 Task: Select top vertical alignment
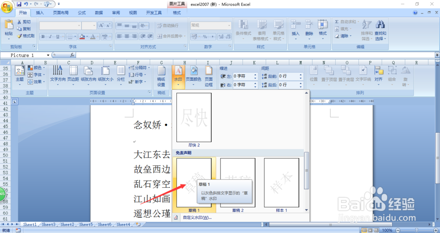coord(120,25)
